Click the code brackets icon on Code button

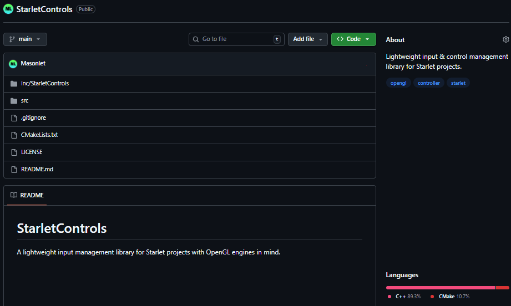coord(340,39)
